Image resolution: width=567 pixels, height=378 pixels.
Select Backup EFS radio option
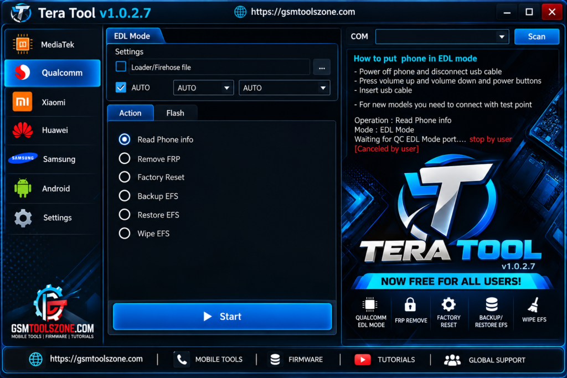tap(125, 196)
